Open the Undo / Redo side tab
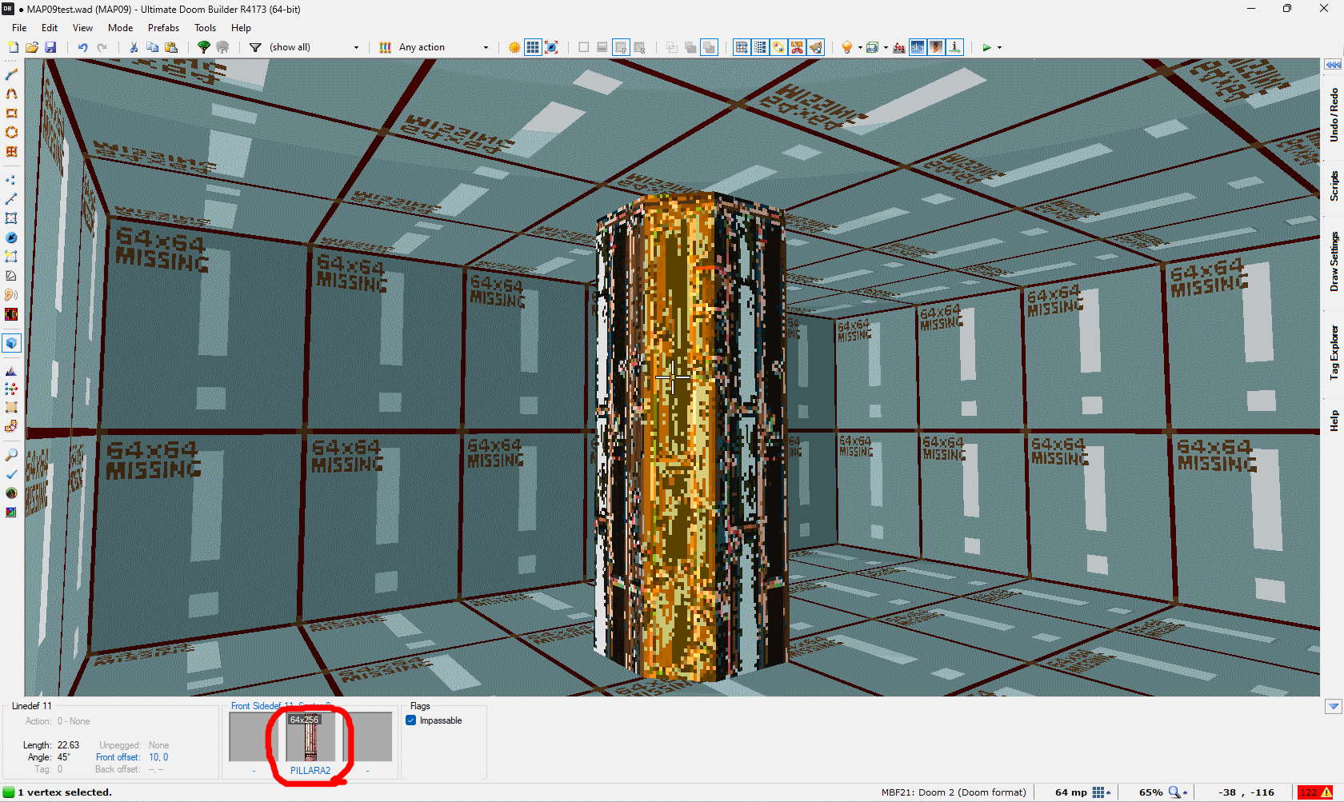 [1334, 115]
